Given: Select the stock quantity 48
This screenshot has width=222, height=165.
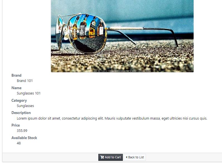Looking at the screenshot, I should [19, 143].
